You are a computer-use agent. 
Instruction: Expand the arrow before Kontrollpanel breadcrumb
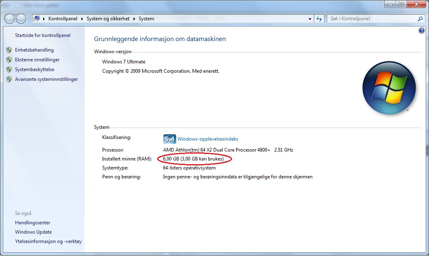point(44,19)
